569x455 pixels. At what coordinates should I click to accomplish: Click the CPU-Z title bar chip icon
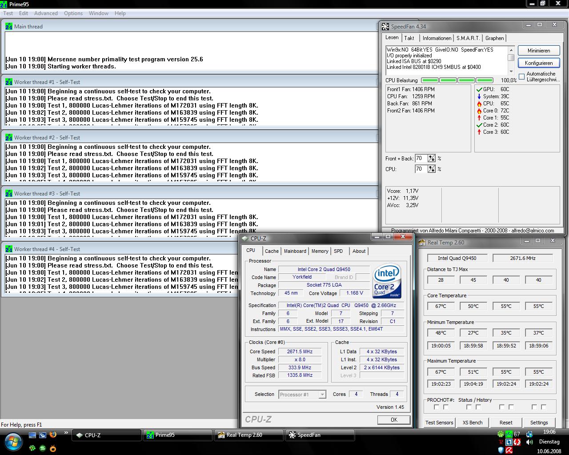point(246,238)
